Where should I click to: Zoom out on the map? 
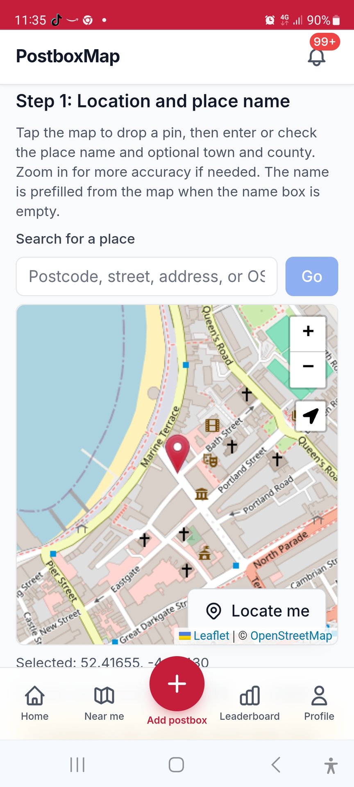click(308, 366)
